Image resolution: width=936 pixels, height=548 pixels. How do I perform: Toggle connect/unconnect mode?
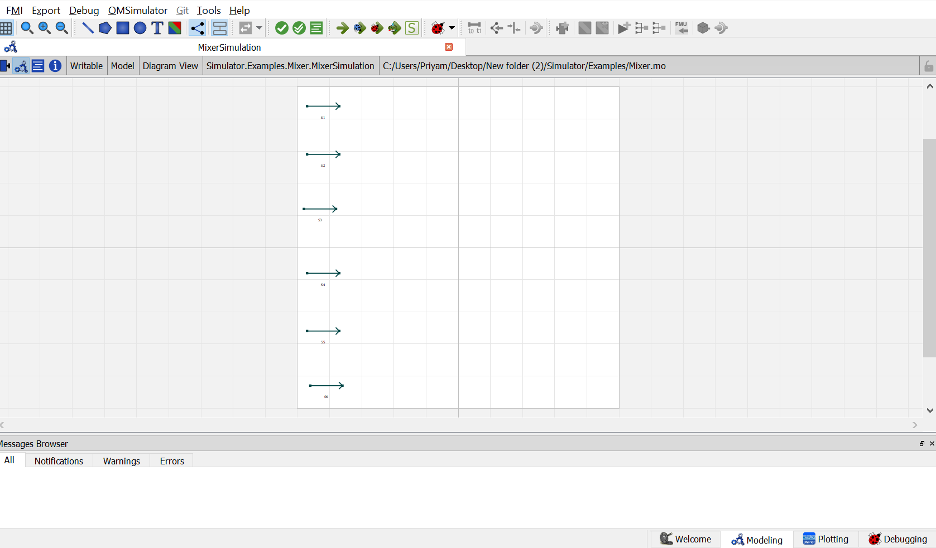198,28
